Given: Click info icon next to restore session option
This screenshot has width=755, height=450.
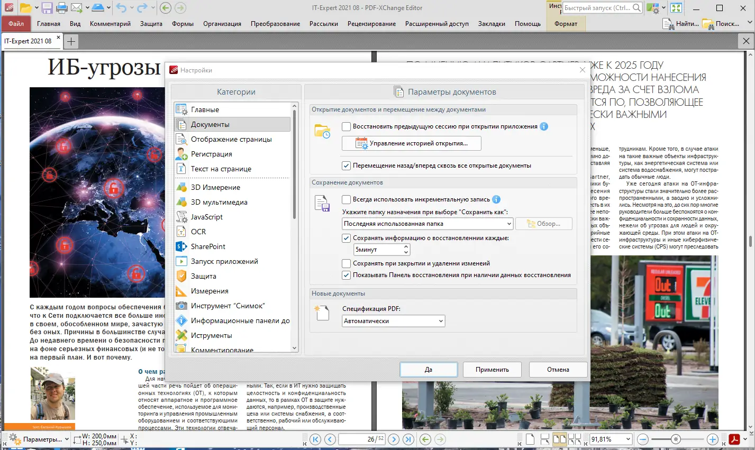Looking at the screenshot, I should (x=544, y=126).
